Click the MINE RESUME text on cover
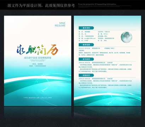Screen dimensions: 145x127 (60, 24)
